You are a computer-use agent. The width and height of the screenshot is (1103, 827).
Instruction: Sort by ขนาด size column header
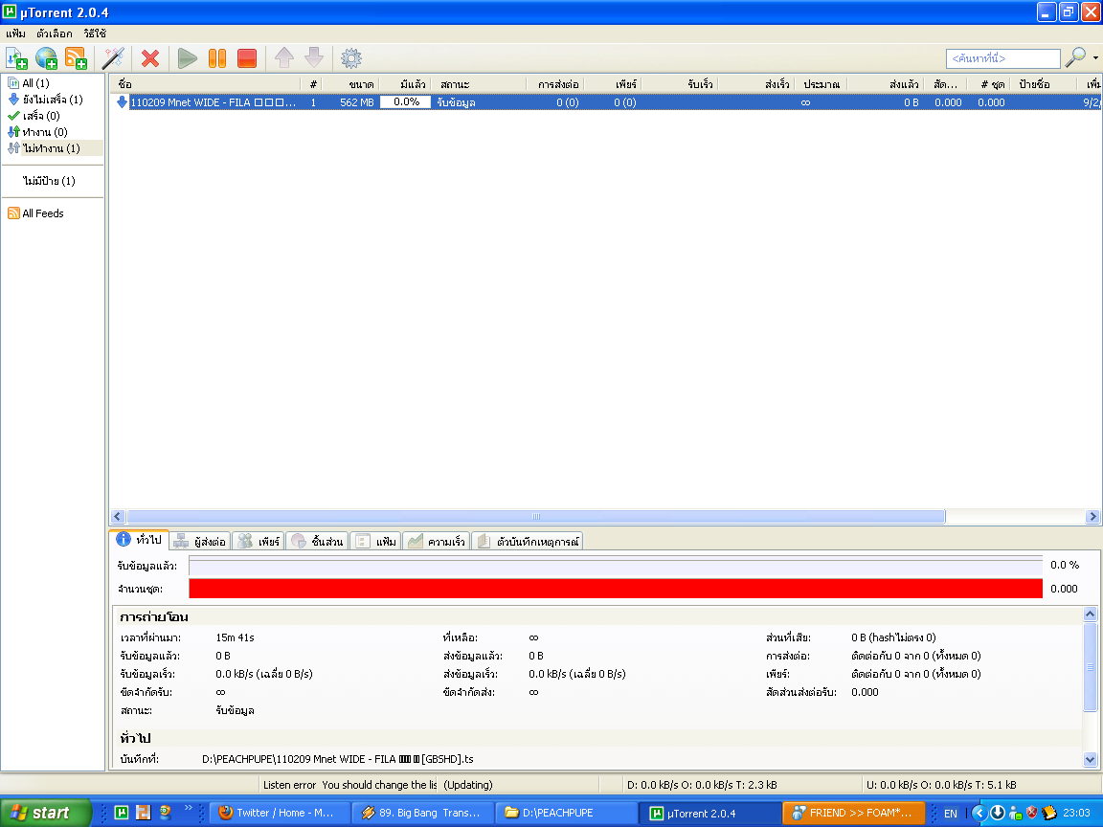349,83
